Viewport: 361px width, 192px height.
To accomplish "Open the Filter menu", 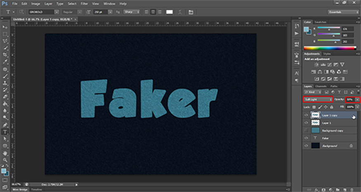I will click(84, 3).
